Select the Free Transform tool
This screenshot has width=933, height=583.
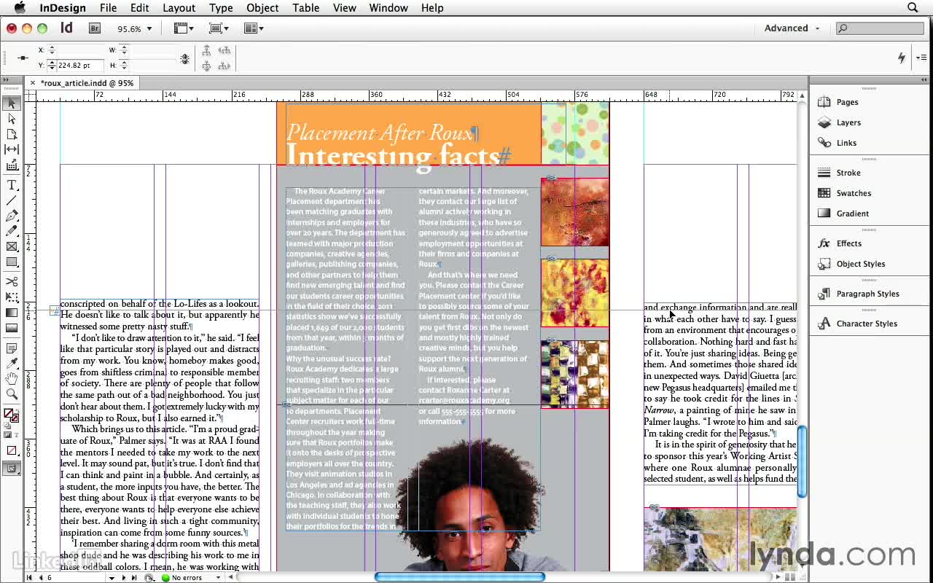point(12,297)
